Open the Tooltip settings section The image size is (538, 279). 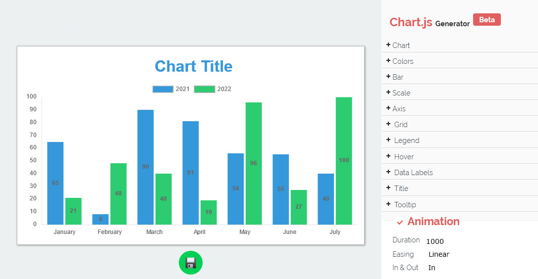405,205
